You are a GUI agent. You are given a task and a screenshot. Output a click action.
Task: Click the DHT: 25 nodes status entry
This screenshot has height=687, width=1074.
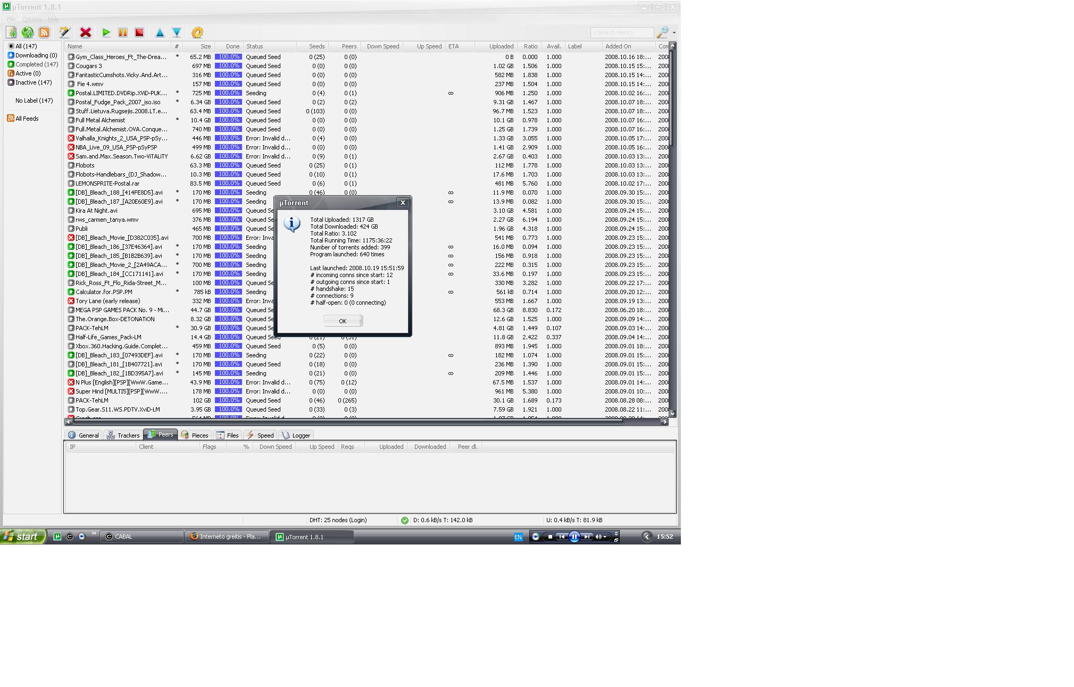(x=338, y=520)
